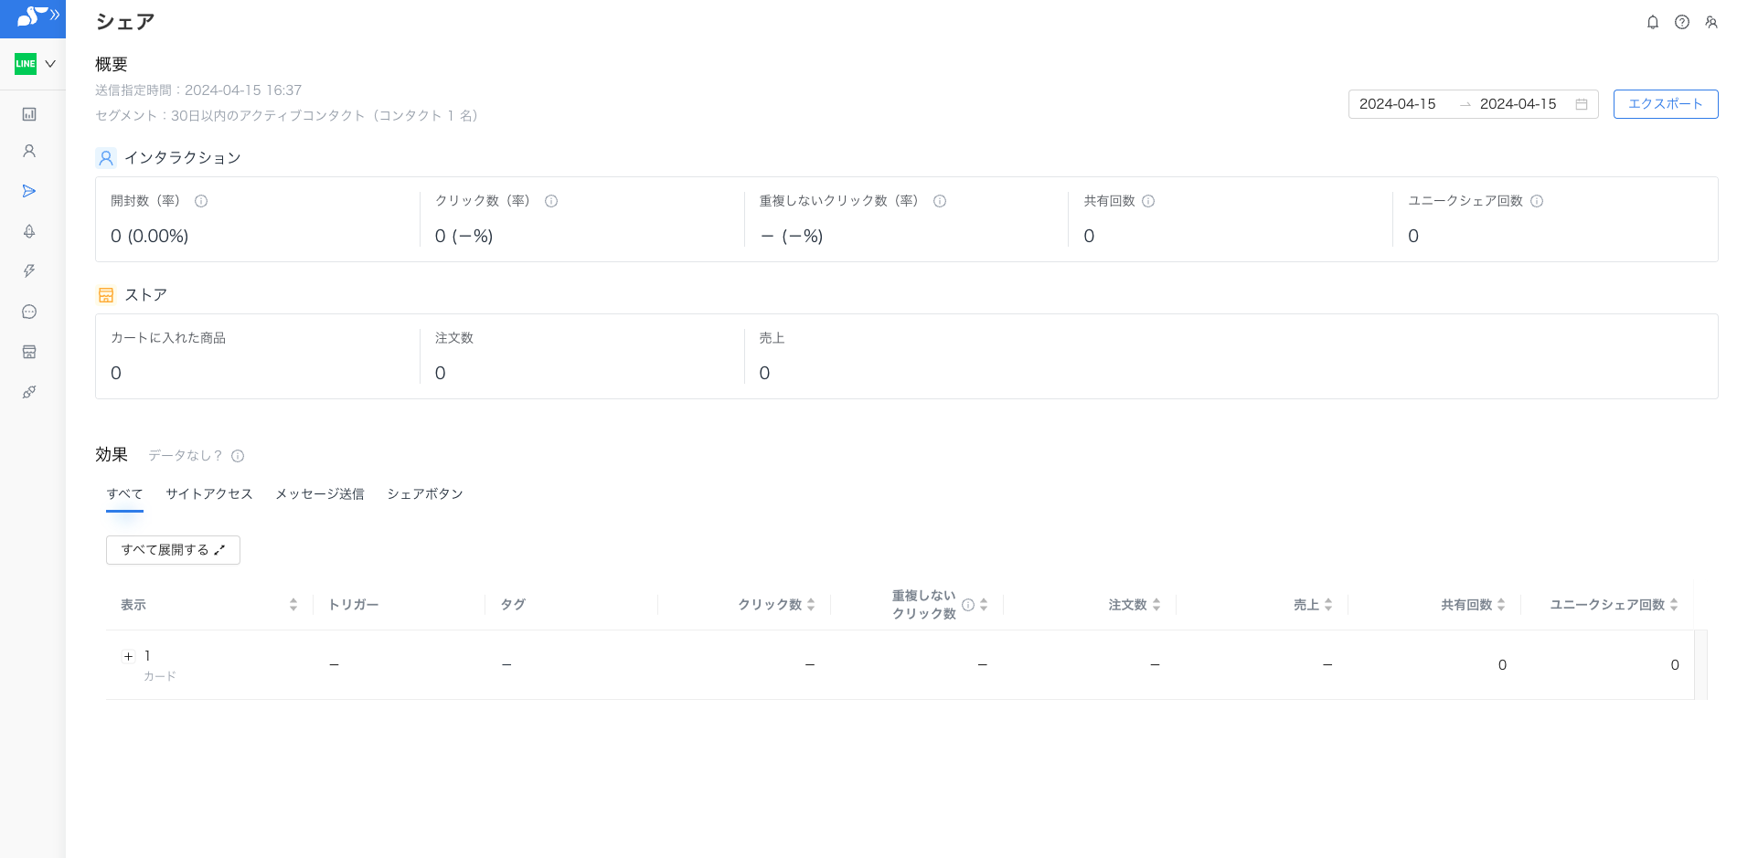1737x858 pixels.
Task: Open the LINE channel selector dropdown
Action: click(36, 64)
